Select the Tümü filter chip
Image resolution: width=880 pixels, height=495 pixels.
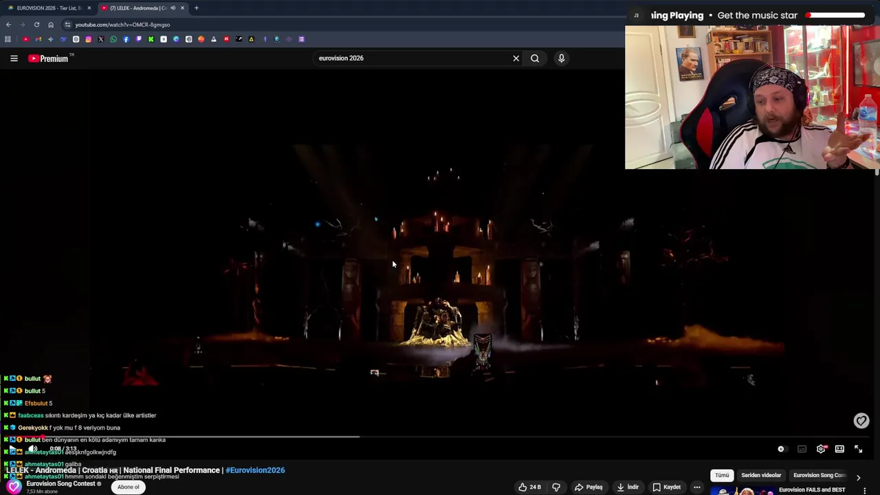coord(722,475)
